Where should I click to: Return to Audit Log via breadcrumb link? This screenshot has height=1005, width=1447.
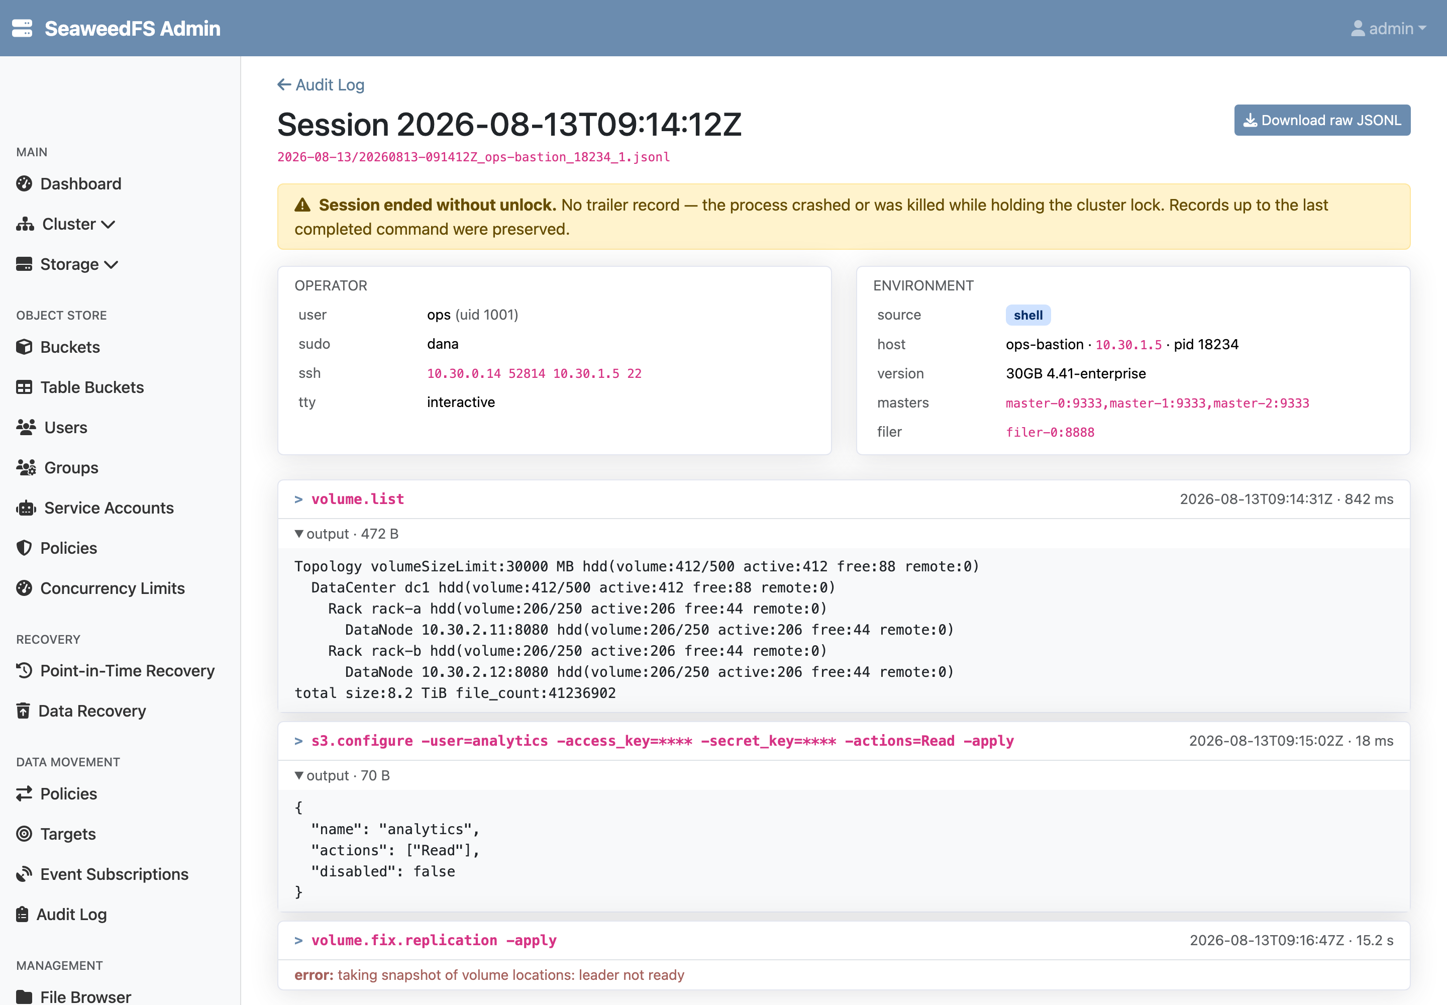click(321, 84)
